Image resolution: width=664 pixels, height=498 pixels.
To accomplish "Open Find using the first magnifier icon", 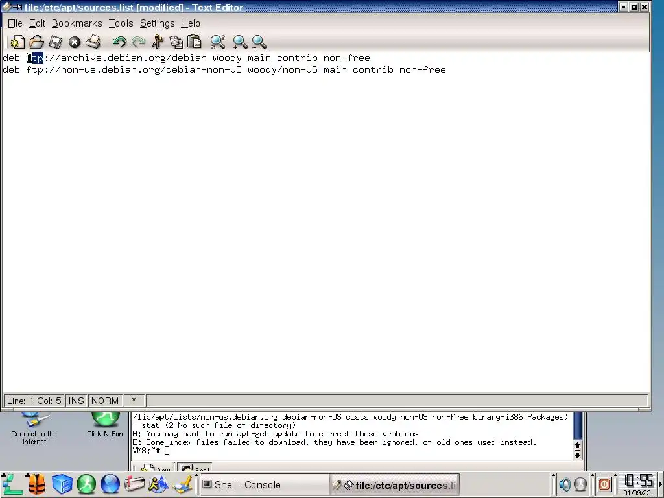I will coord(218,42).
